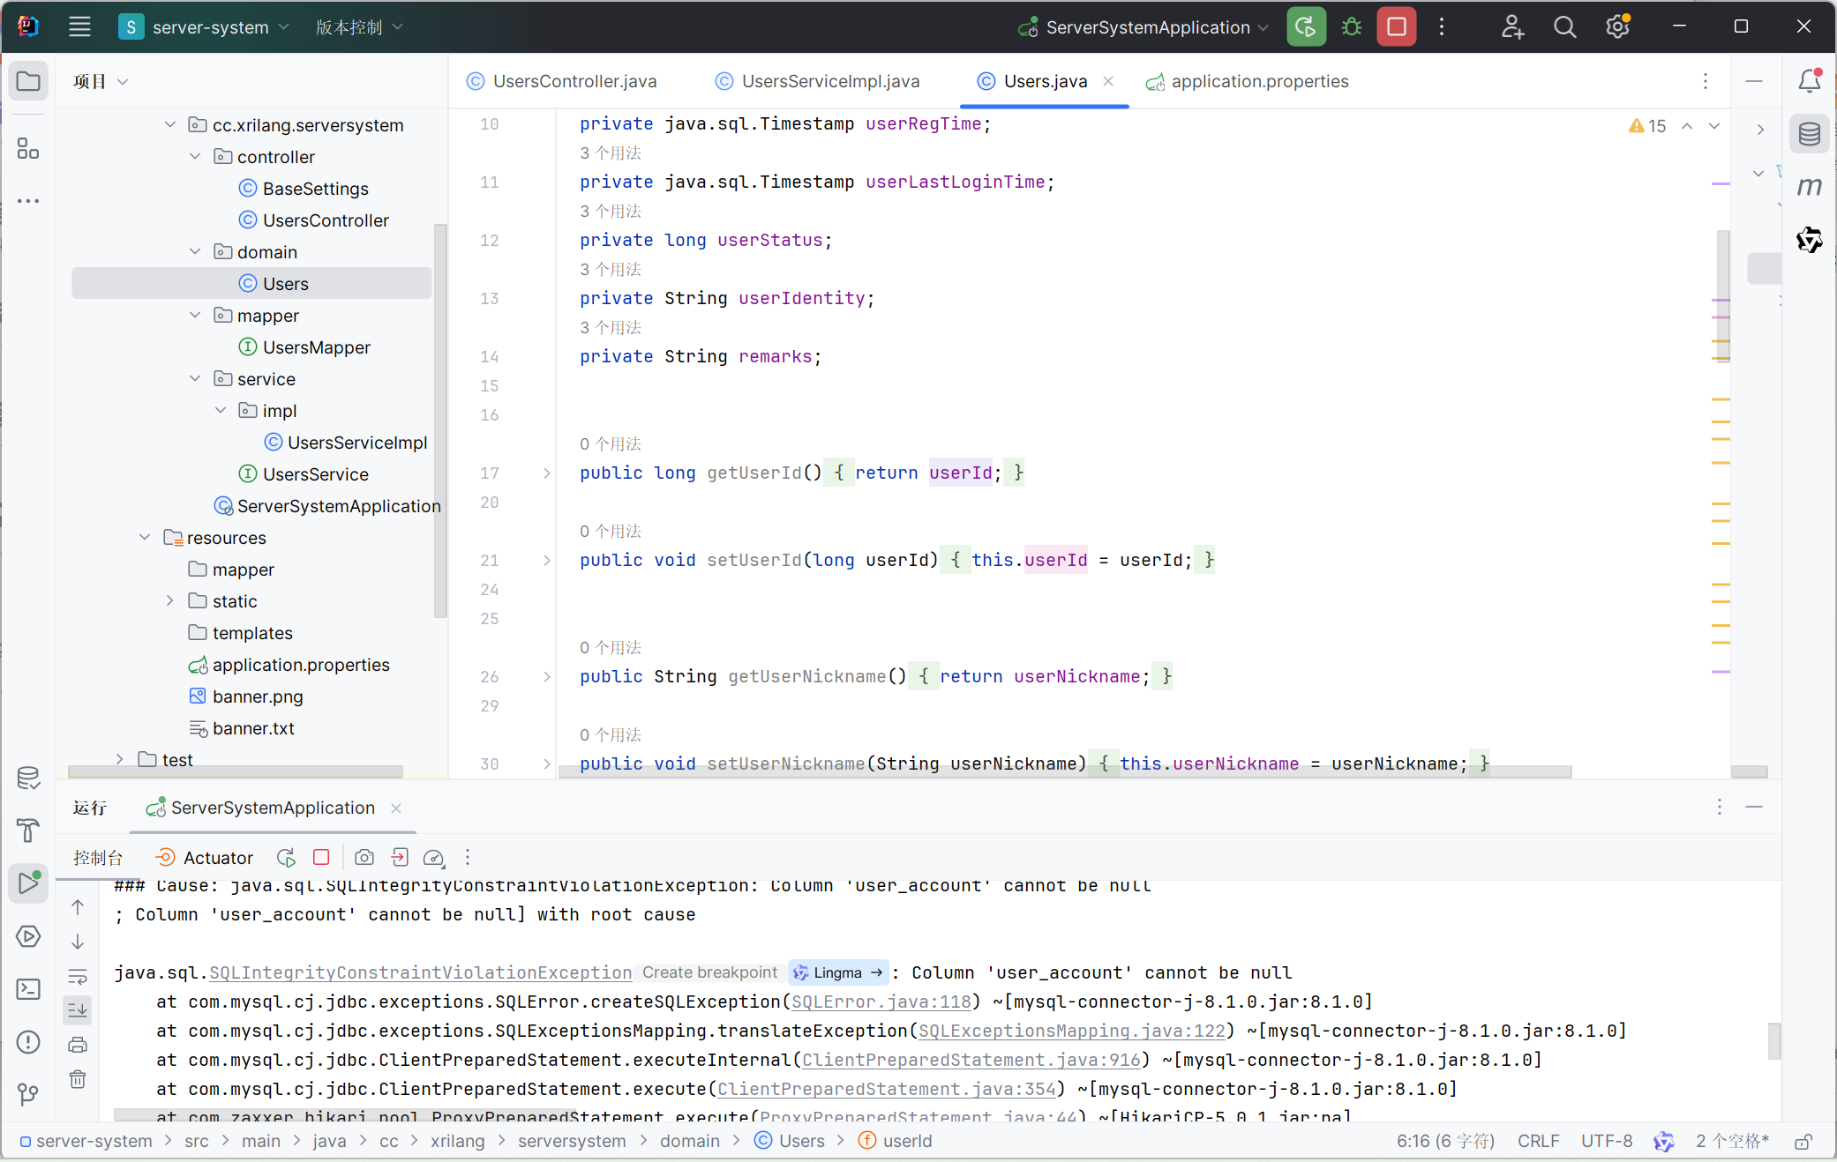Jump up the stack trace arrow

78,907
